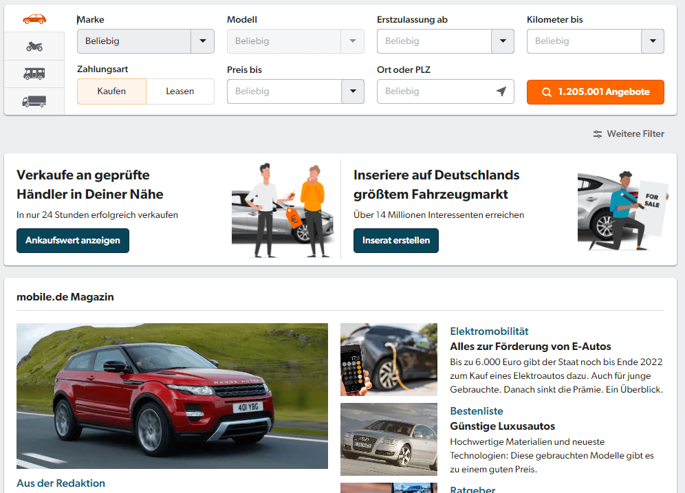Open the Ratgeber category link

coord(472,489)
